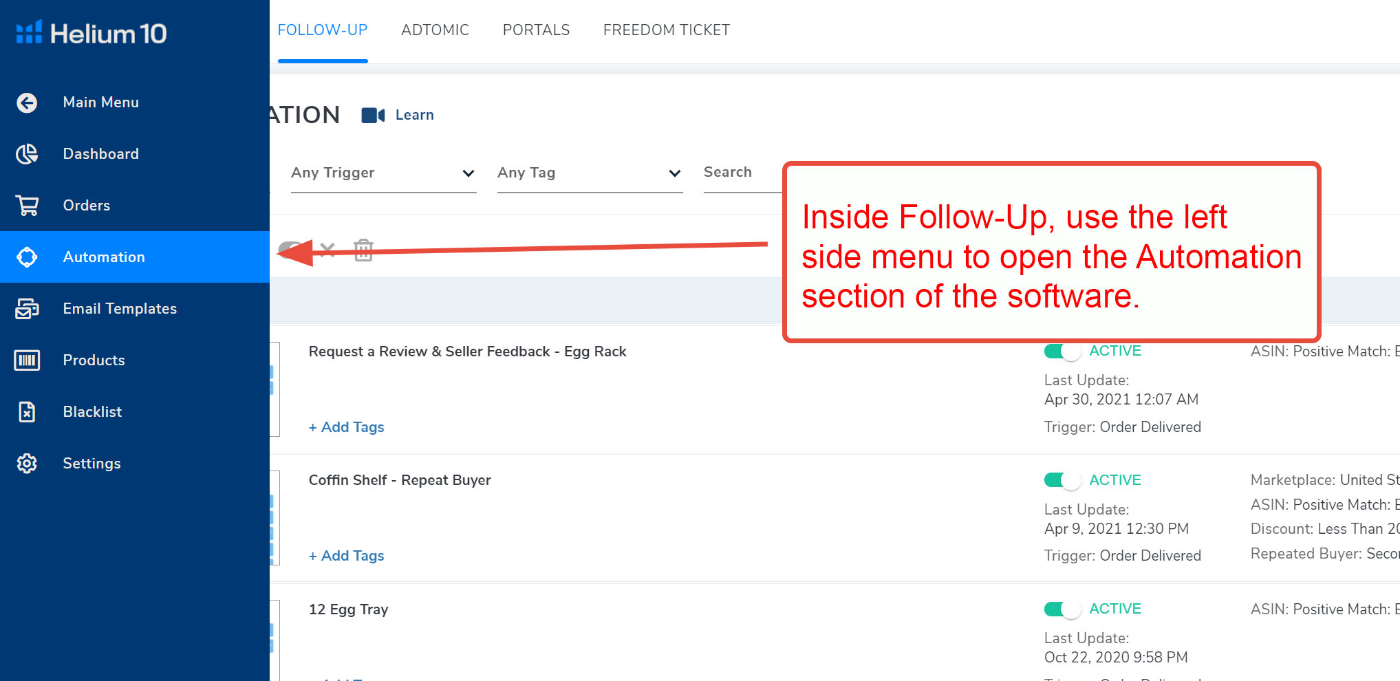Toggle ACTIVE switch for Egg Rack automation
The width and height of the screenshot is (1400, 681).
(1062, 352)
